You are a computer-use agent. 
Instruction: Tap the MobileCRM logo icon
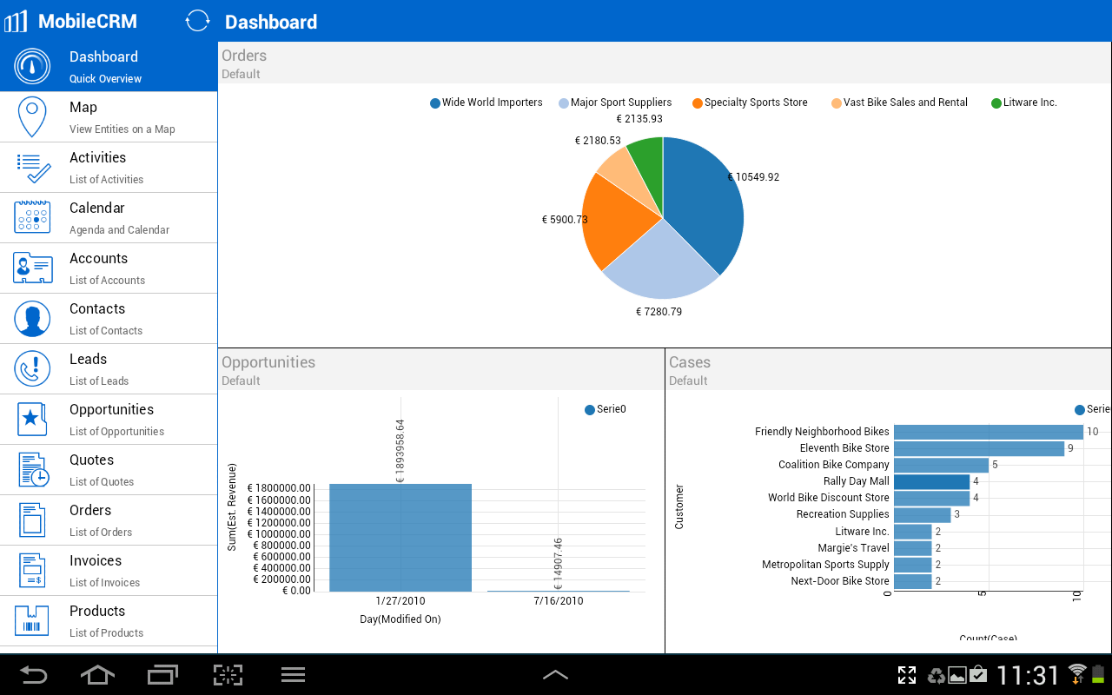[15, 21]
